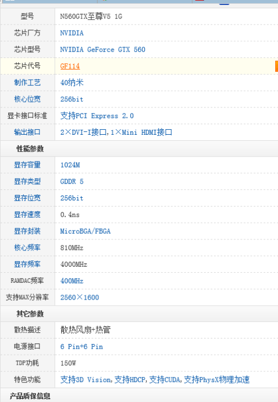The image size is (278, 402).
Task: Click the 核心位宽 label link
Action: point(27,99)
